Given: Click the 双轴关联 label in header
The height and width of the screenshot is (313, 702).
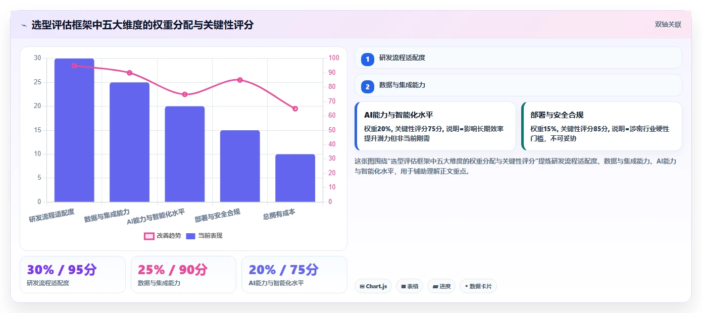Looking at the screenshot, I should tap(668, 25).
